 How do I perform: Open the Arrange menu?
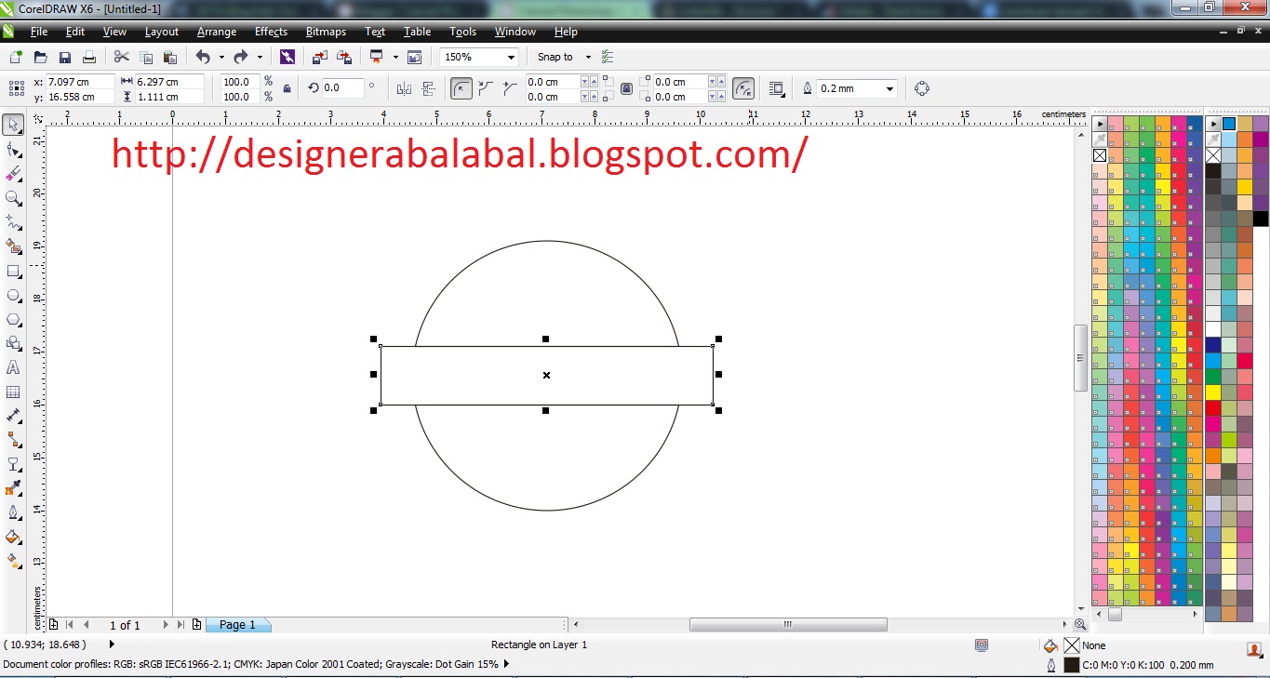click(217, 32)
